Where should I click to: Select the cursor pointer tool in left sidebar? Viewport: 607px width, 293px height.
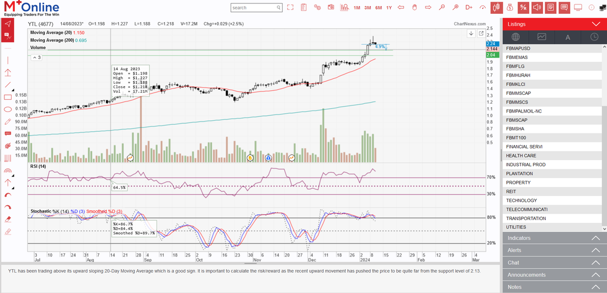click(x=7, y=24)
